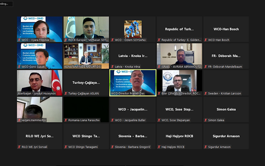Screen dimensions: 265x166
Task: Click muted mic icon beside Turkey-Çağlayan ASLAN
Action: (66, 93)
